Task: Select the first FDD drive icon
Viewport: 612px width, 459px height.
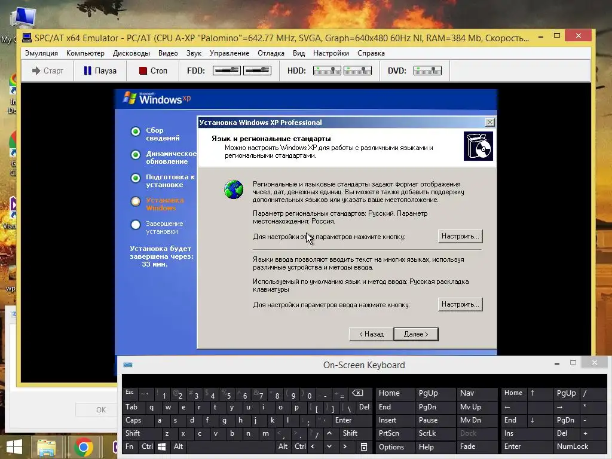Action: (x=227, y=71)
